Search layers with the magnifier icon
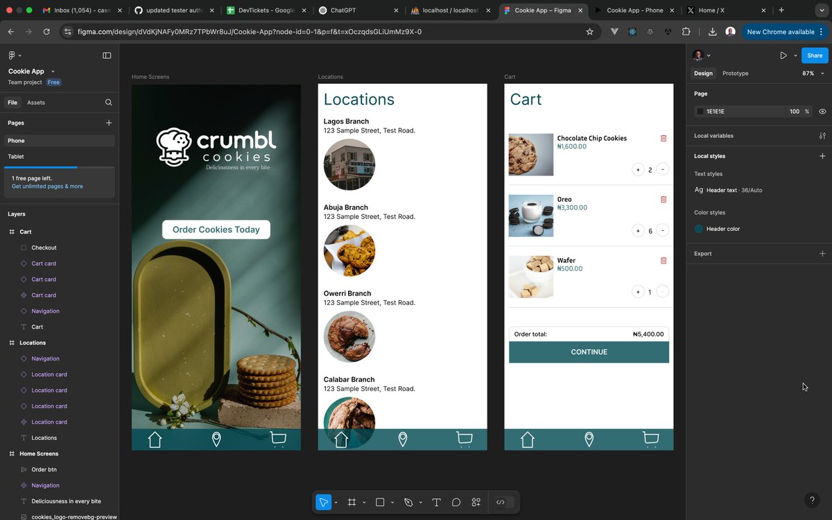The height and width of the screenshot is (520, 832). pyautogui.click(x=109, y=103)
